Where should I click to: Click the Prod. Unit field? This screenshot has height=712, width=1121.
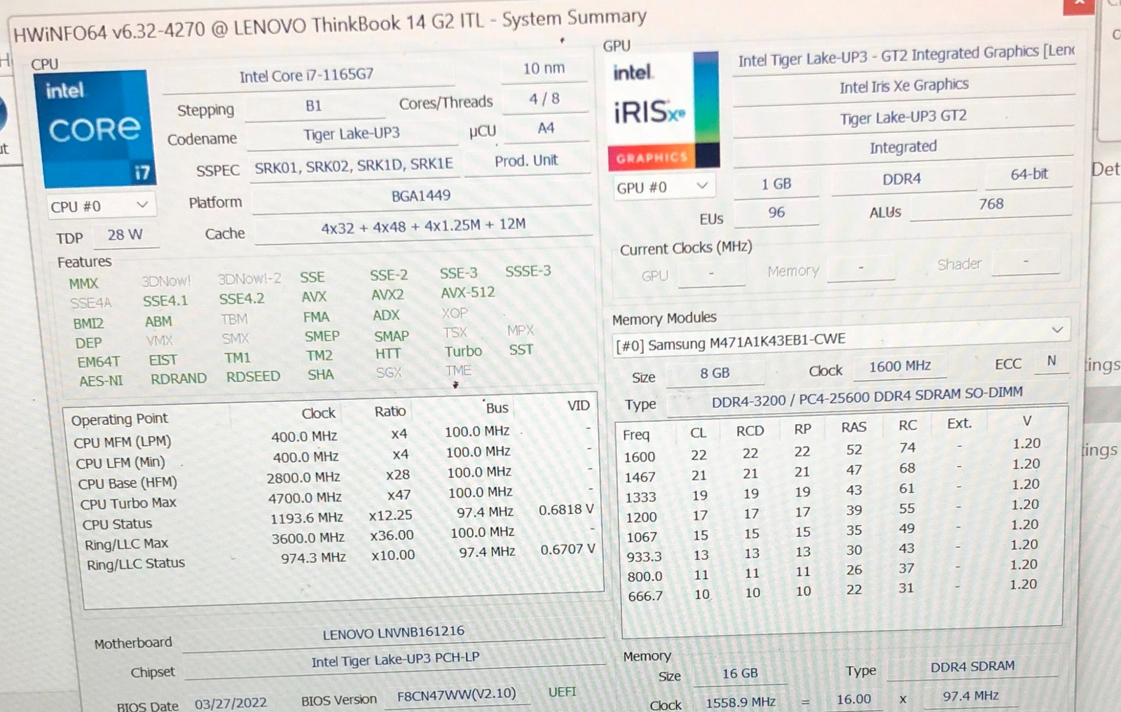tap(526, 161)
